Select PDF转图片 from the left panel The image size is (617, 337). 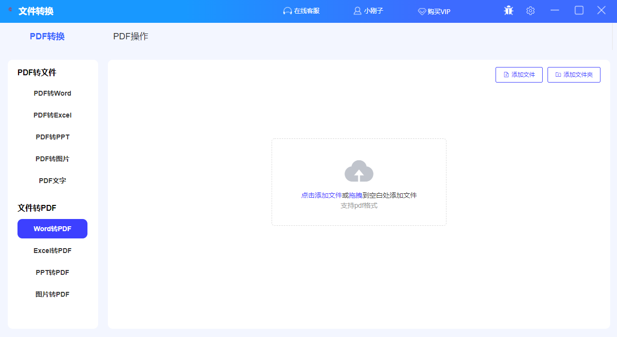point(52,158)
